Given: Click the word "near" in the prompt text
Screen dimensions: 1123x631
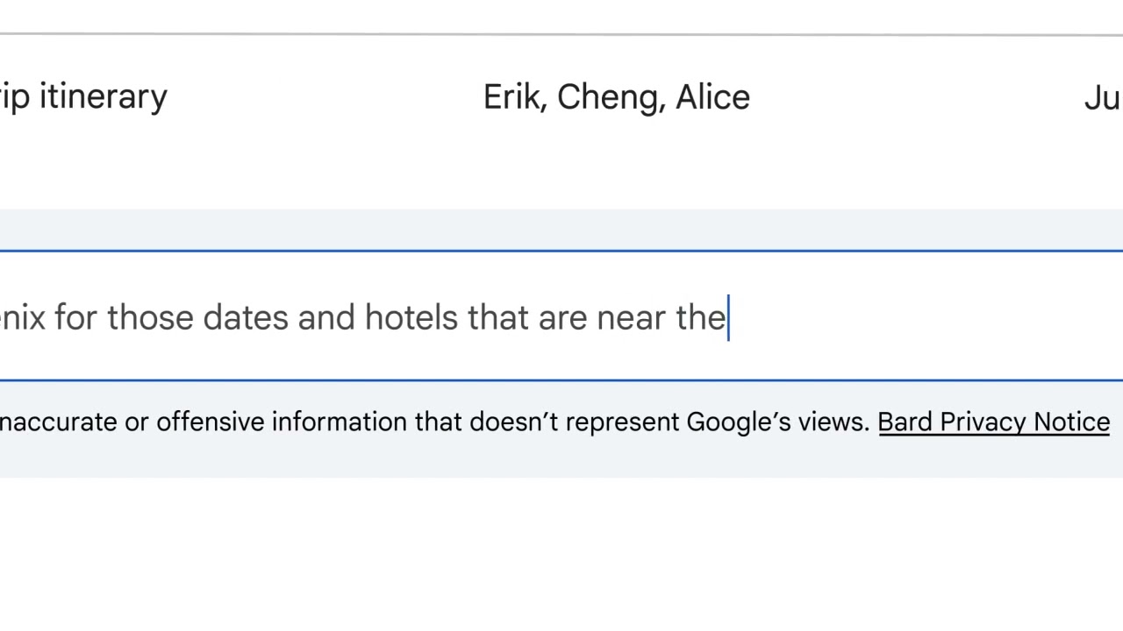Looking at the screenshot, I should pos(628,317).
